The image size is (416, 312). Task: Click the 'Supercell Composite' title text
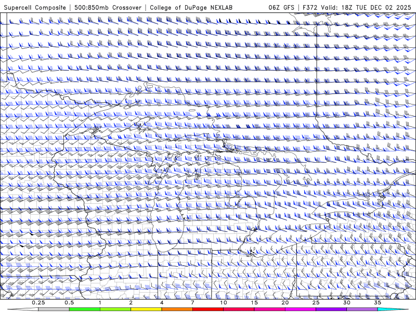click(35, 7)
